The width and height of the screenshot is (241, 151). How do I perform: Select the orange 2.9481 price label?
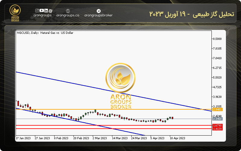[217, 110]
